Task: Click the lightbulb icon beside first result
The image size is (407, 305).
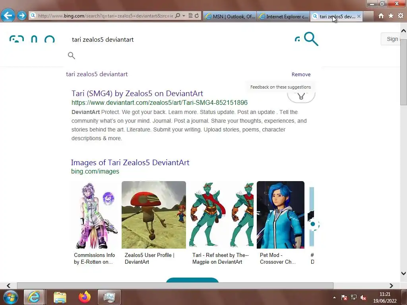Action: pos(301,96)
